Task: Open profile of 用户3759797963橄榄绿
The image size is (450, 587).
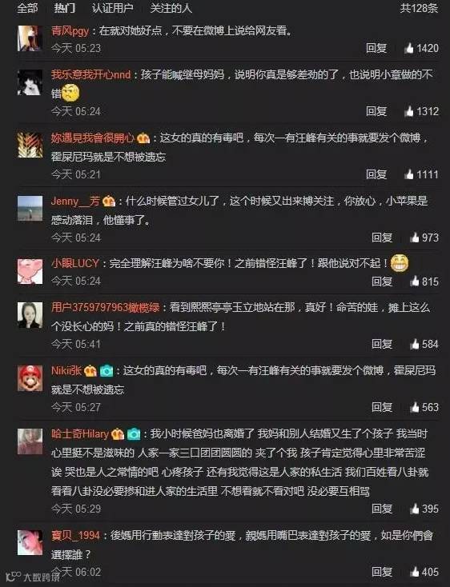Action: coord(106,308)
